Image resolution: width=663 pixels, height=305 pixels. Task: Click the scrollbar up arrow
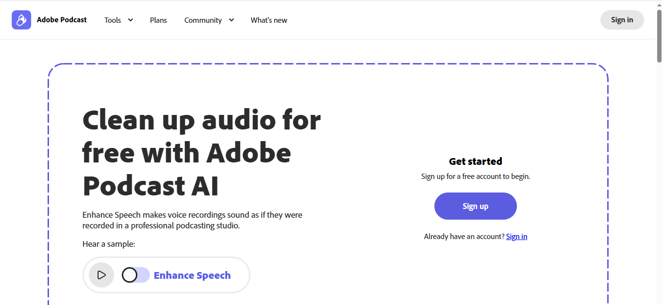[x=659, y=4]
